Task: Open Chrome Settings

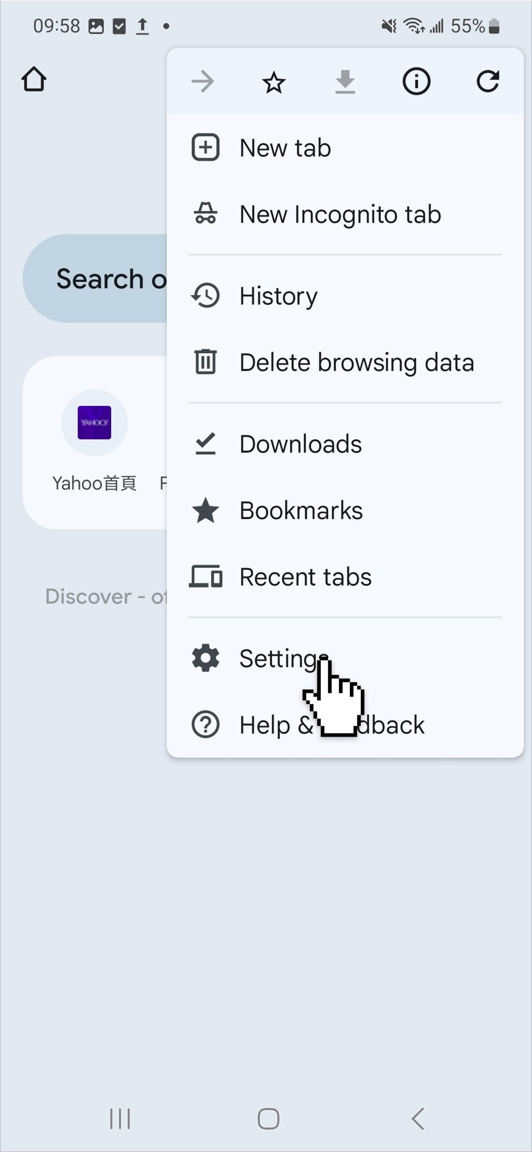Action: [345, 658]
